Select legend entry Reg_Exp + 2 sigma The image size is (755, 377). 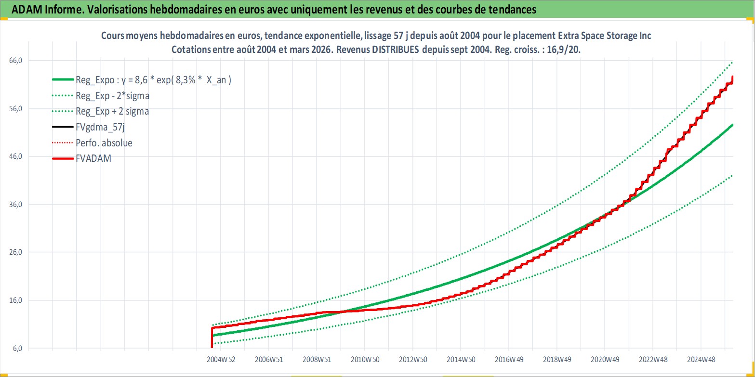(112, 111)
